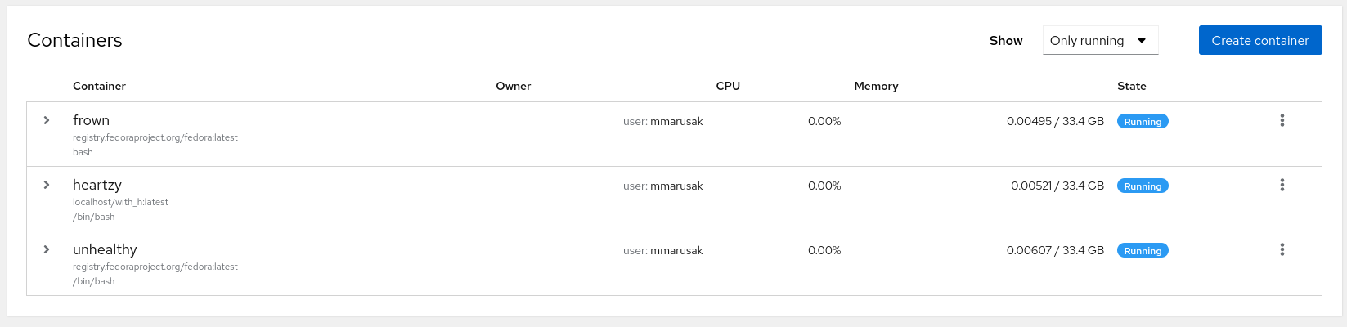Click the Create container button

coord(1259,41)
